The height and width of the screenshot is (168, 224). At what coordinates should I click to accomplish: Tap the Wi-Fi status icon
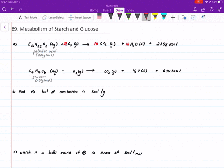point(206,2)
